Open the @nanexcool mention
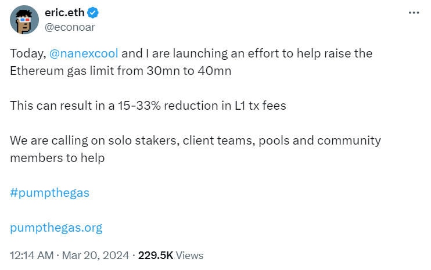The image size is (431, 270). click(84, 53)
